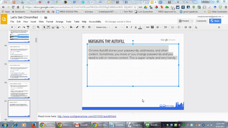Bookmark page with the address bar star
This screenshot has height=128, width=228.
(x=135, y=7)
